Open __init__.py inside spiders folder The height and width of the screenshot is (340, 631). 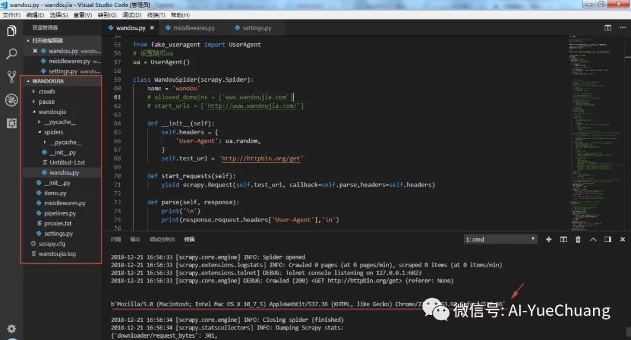pyautogui.click(x=63, y=152)
